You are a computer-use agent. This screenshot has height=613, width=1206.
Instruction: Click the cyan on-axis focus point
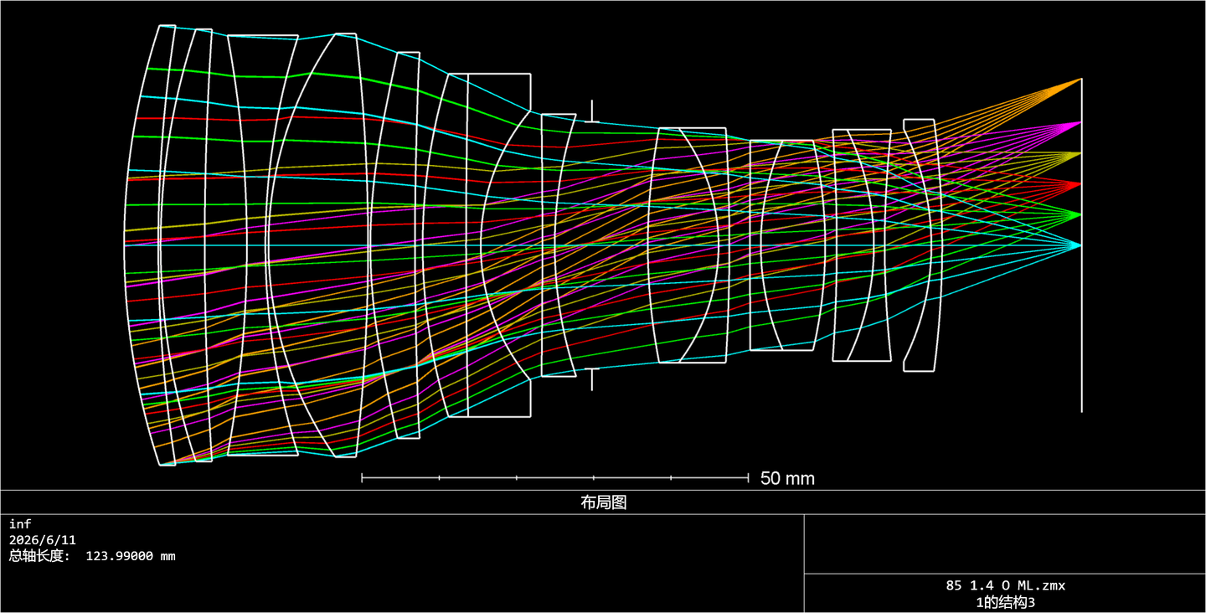pos(1080,245)
